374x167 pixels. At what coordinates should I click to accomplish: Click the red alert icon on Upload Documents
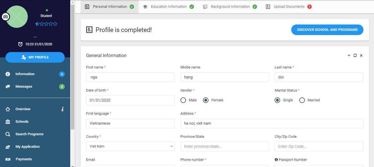coord(310,7)
